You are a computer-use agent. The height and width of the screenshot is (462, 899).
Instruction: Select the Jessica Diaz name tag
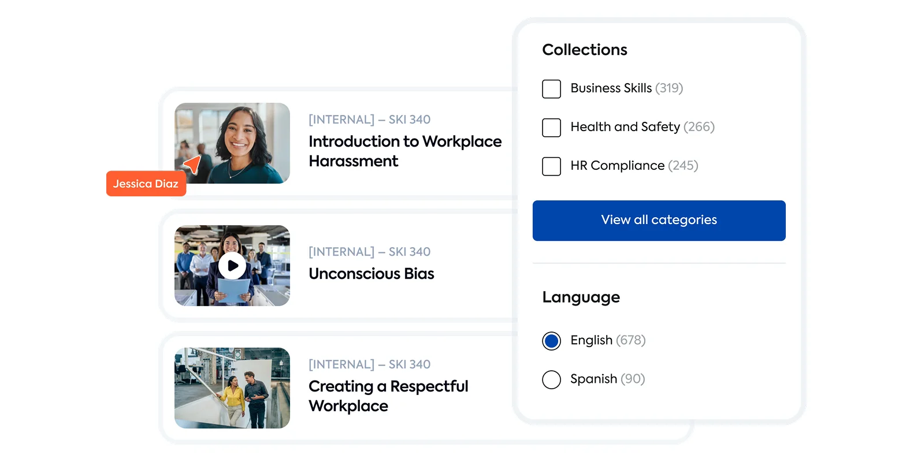point(146,184)
